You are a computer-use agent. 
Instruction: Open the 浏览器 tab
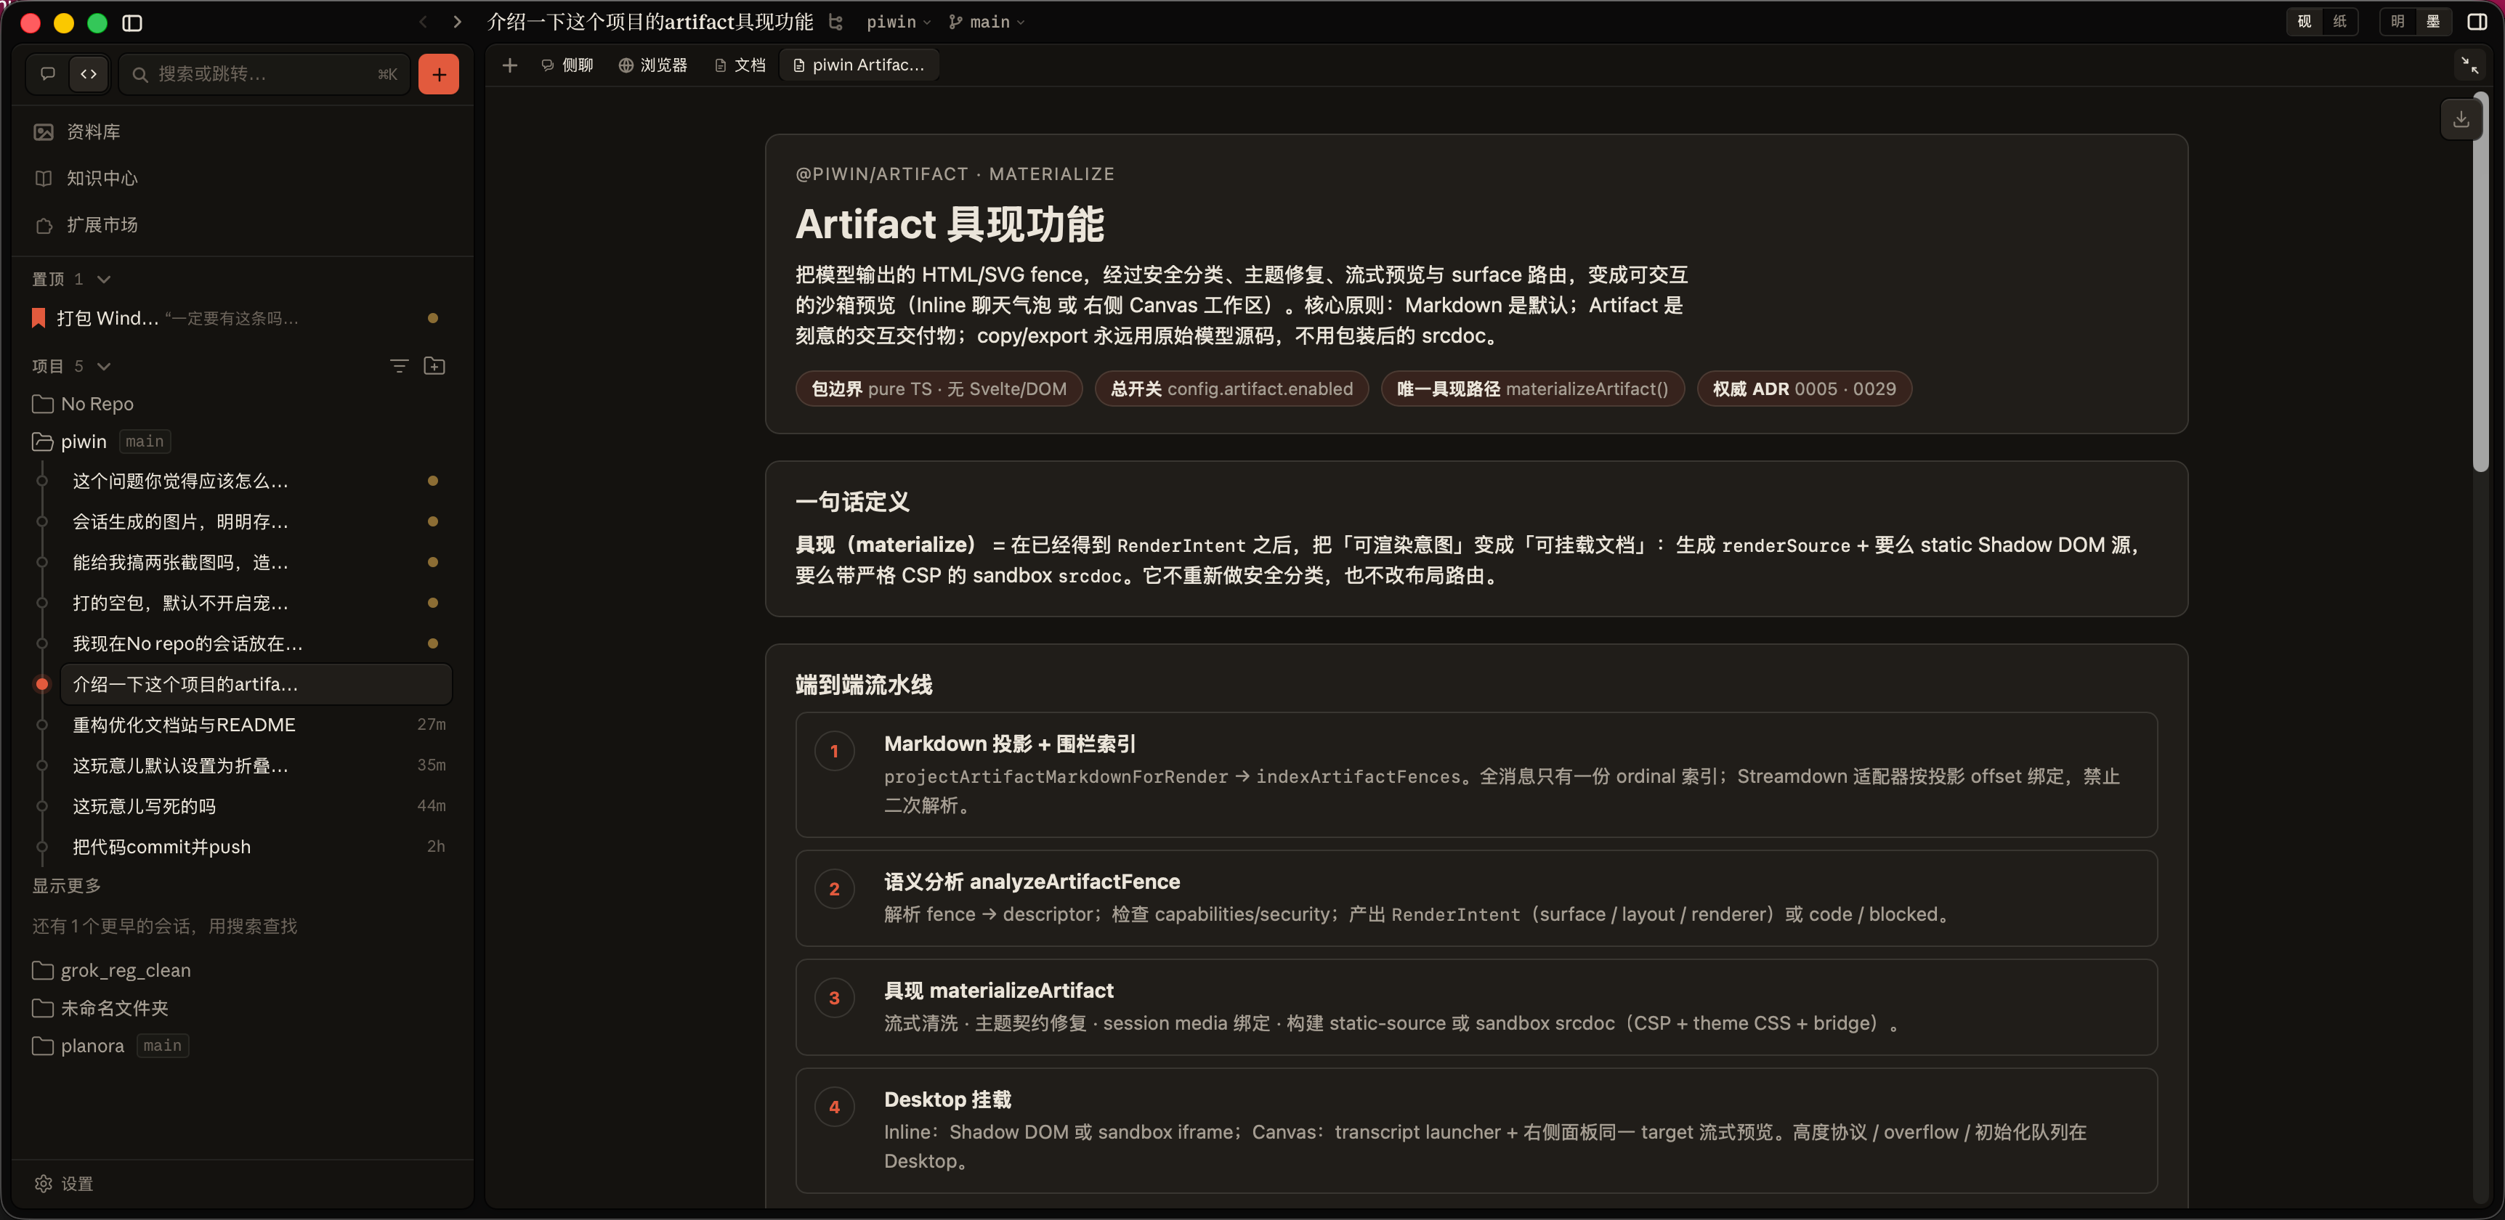[x=652, y=65]
